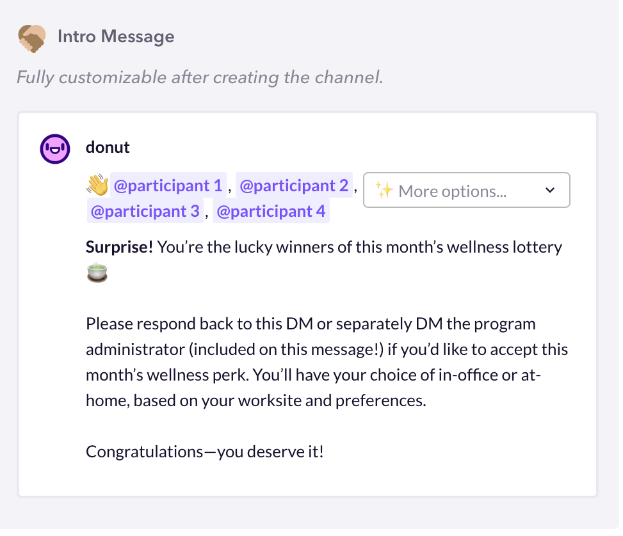Click the @participant 3 mention tag

[145, 211]
